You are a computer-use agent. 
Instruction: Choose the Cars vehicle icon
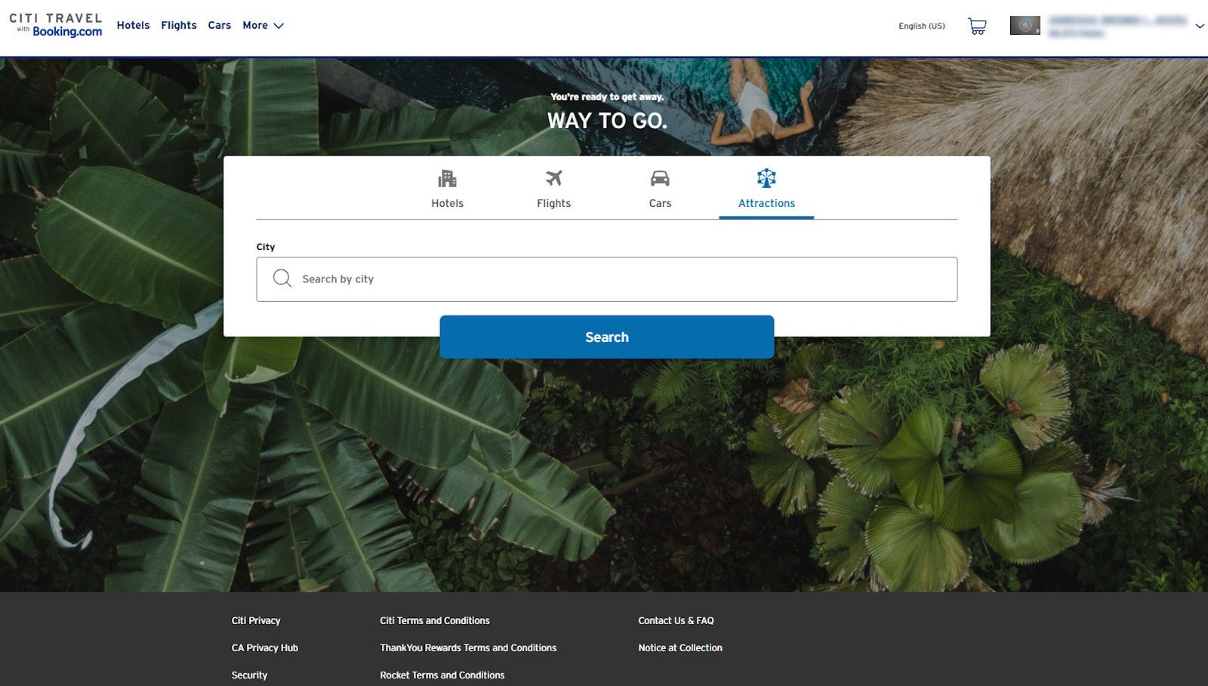tap(660, 179)
